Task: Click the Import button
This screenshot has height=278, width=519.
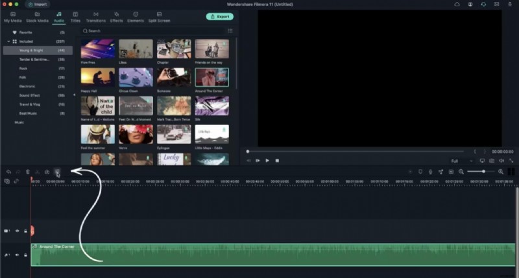Action: (37, 5)
